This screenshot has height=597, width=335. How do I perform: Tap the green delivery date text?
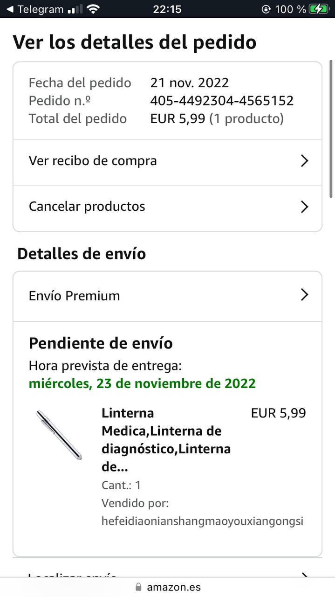[x=142, y=383]
